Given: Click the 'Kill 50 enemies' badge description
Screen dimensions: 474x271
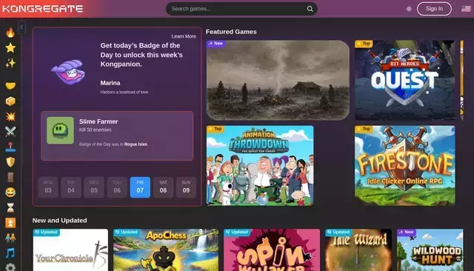Looking at the screenshot, I should click(x=96, y=130).
